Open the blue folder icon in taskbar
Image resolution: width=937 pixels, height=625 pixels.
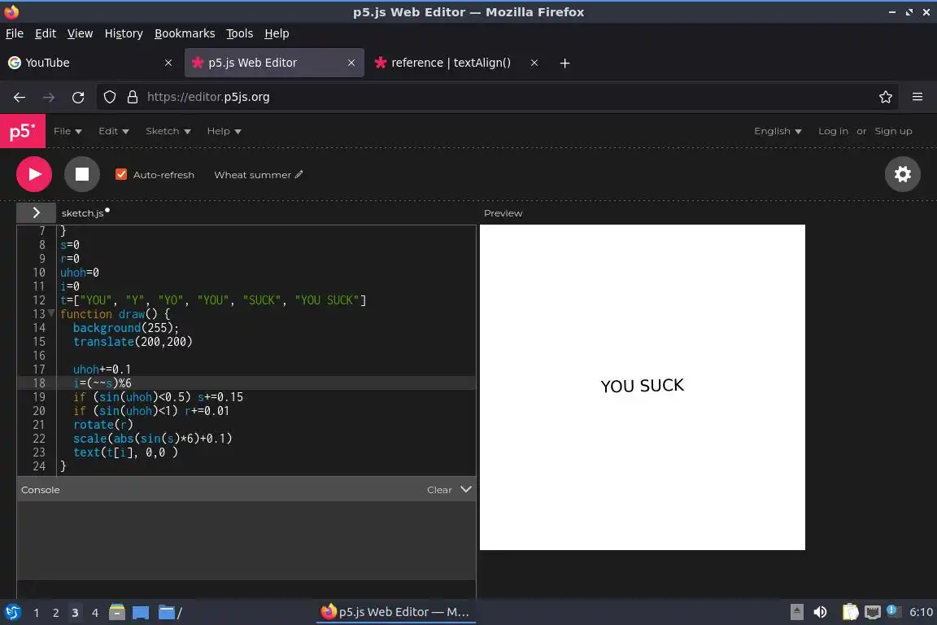[167, 613]
